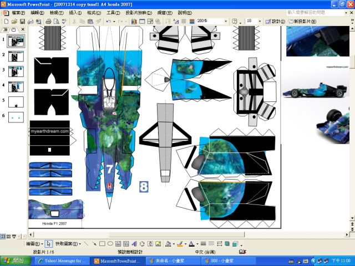Viewport: 355px width, 266px height.
Task: Click the Paste clipboard icon
Action: click(90, 21)
